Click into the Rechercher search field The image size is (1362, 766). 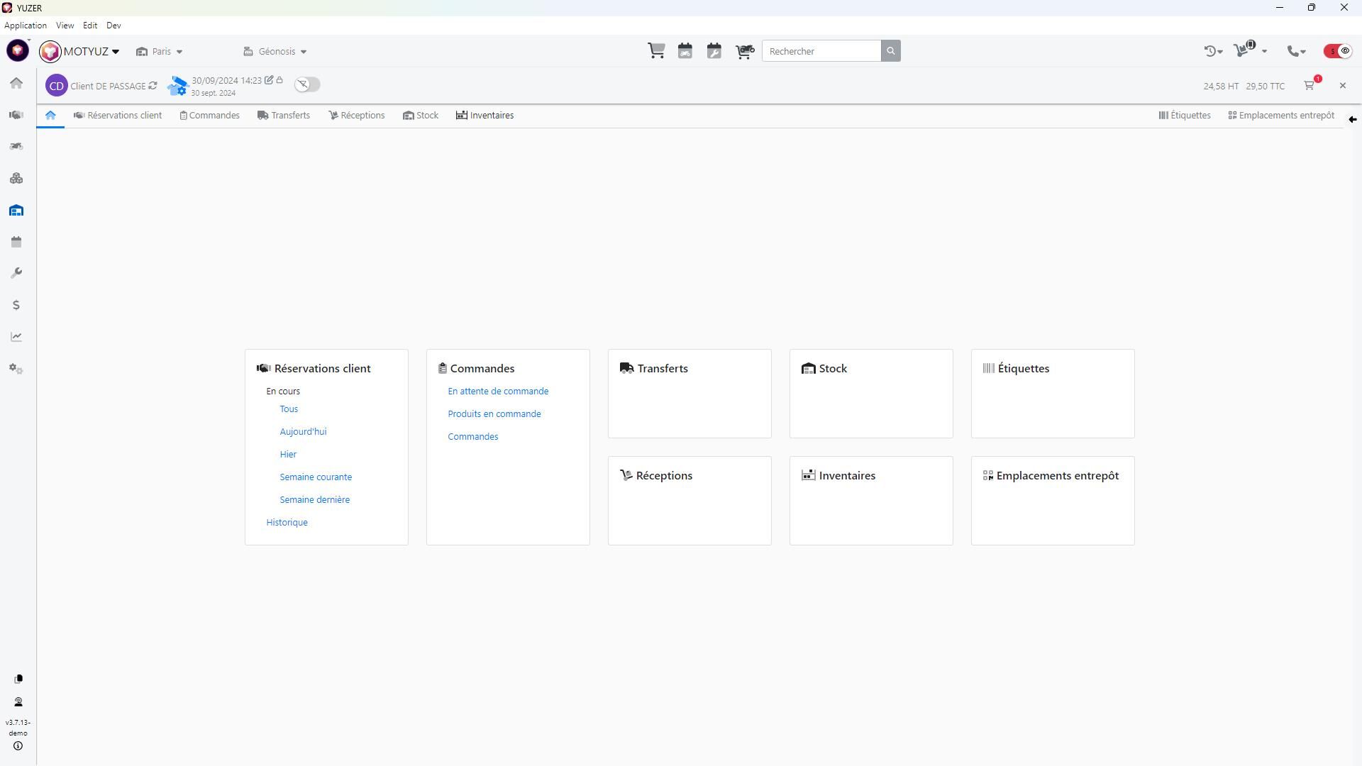(x=821, y=51)
